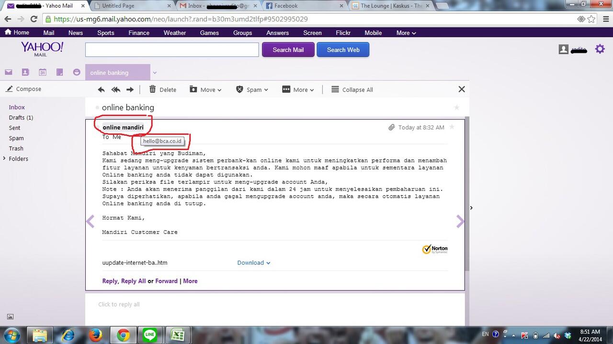This screenshot has width=613, height=344.
Task: Click the mail envelope icon
Action: [9, 72]
